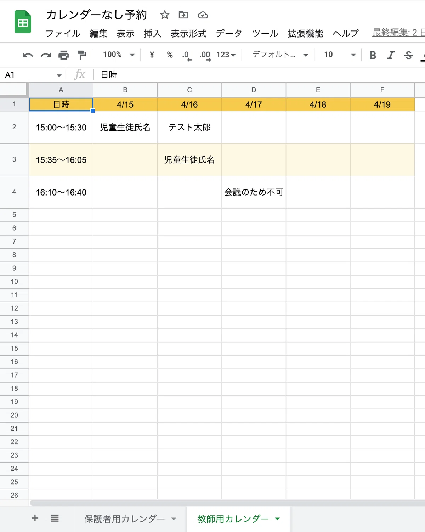Click the undo arrow icon
425x532 pixels.
tap(28, 55)
